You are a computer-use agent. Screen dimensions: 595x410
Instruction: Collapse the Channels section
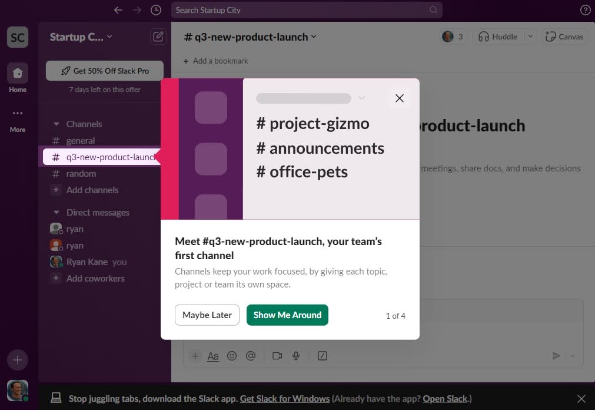[x=56, y=124]
